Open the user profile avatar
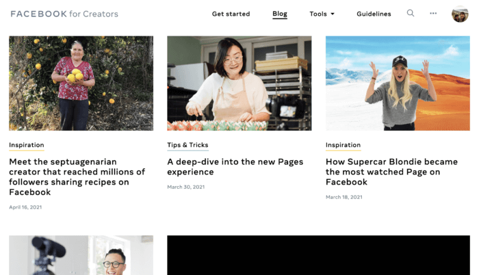Screen dimensions: 479x275 pos(460,14)
